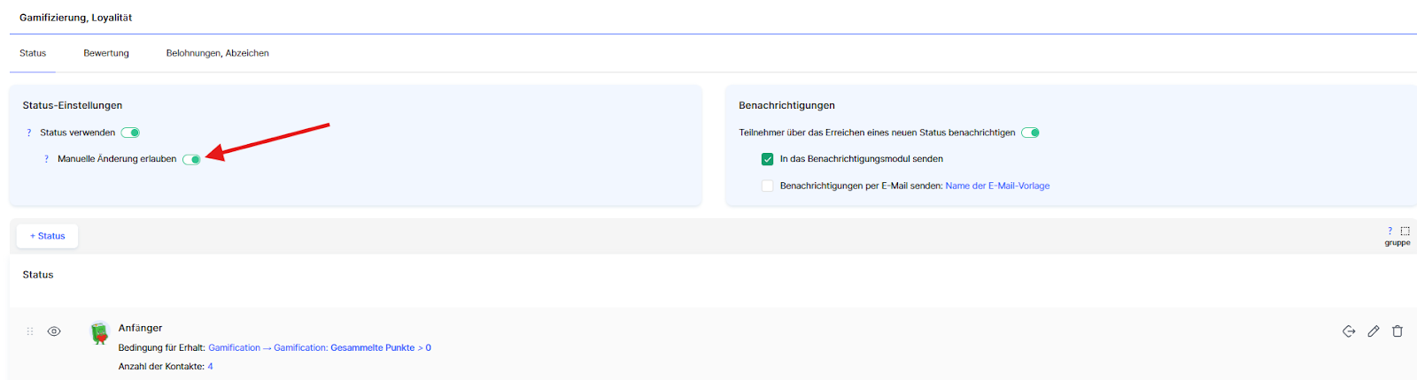This screenshot has width=1417, height=380.
Task: Click the Anfänger badge image
Action: tap(99, 332)
